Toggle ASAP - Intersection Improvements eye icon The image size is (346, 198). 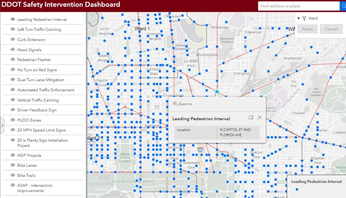tap(13, 185)
